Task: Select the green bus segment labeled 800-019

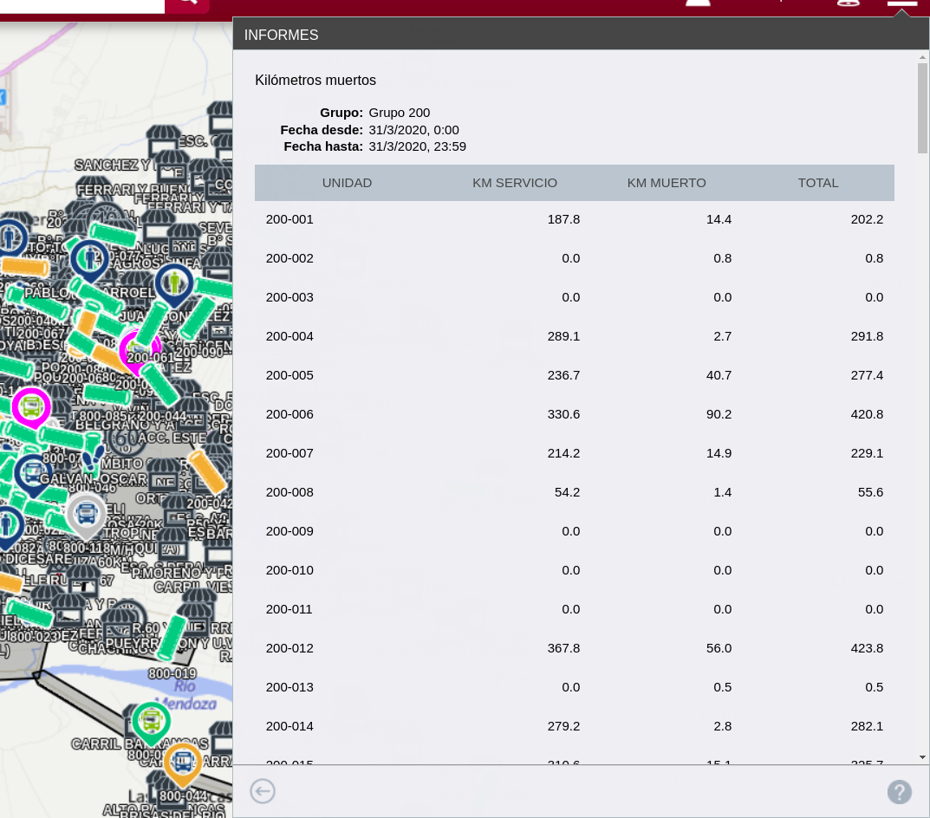Action: pyautogui.click(x=172, y=638)
